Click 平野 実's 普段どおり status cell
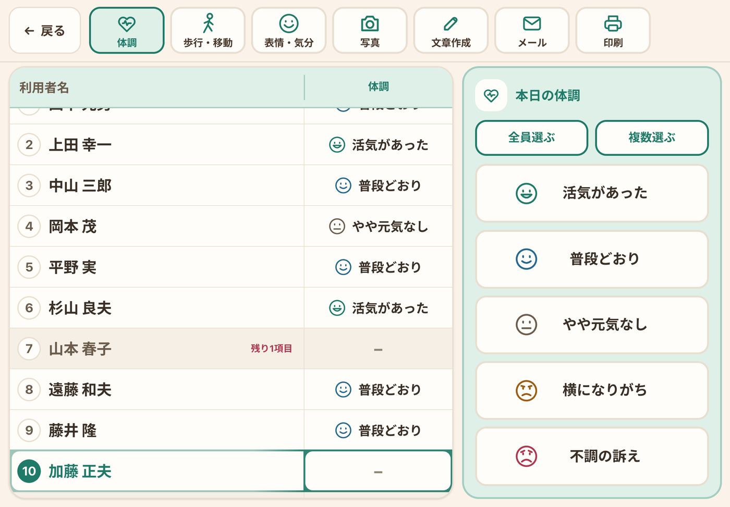730x507 pixels. tap(378, 267)
